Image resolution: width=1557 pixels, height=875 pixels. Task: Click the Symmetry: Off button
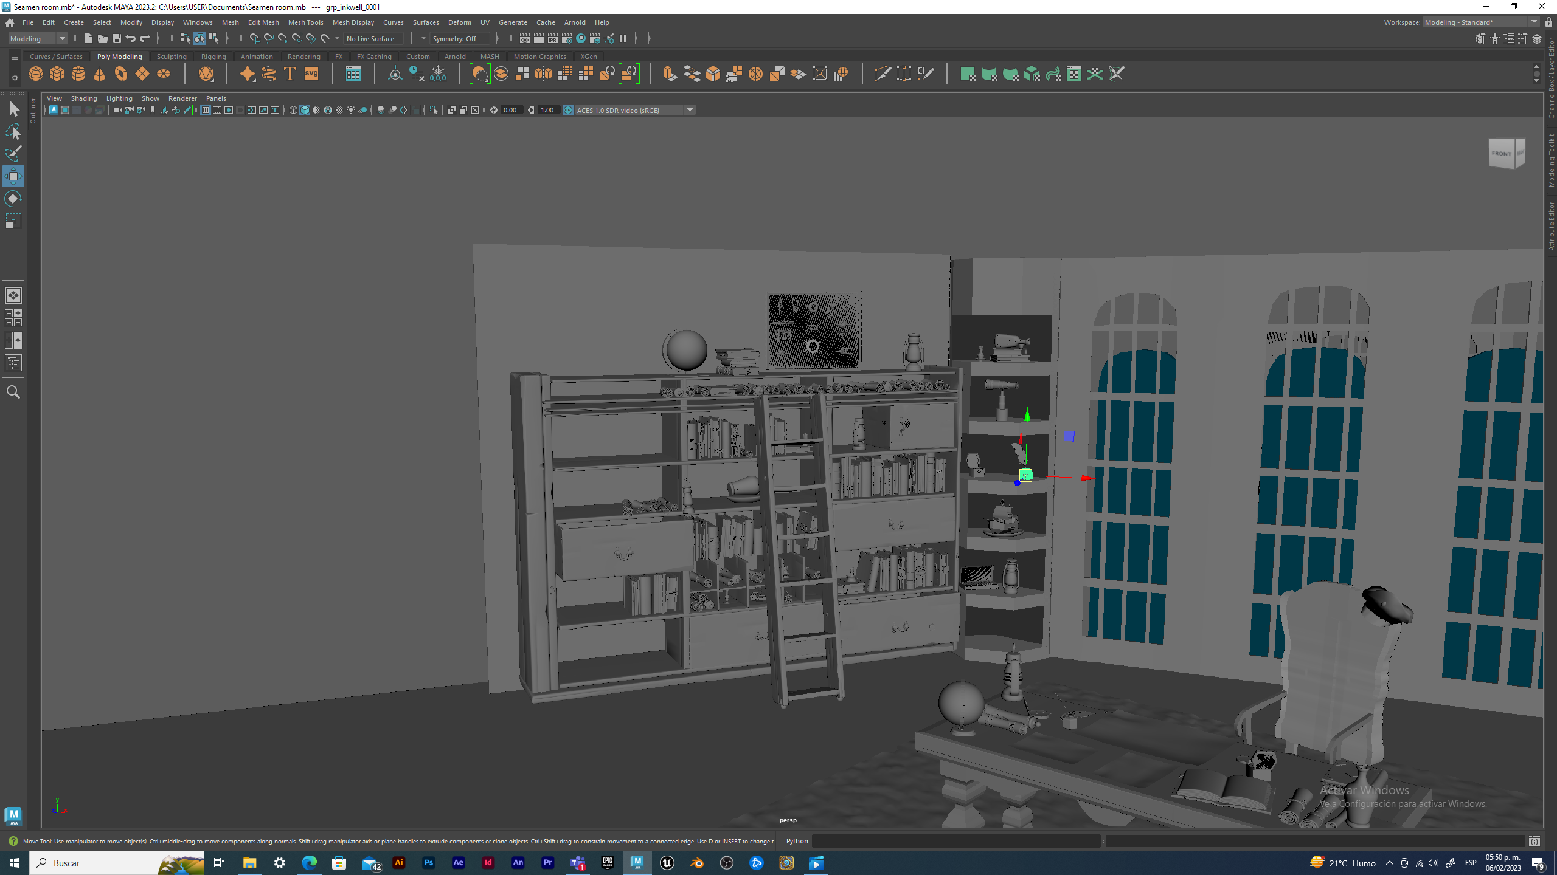[460, 39]
